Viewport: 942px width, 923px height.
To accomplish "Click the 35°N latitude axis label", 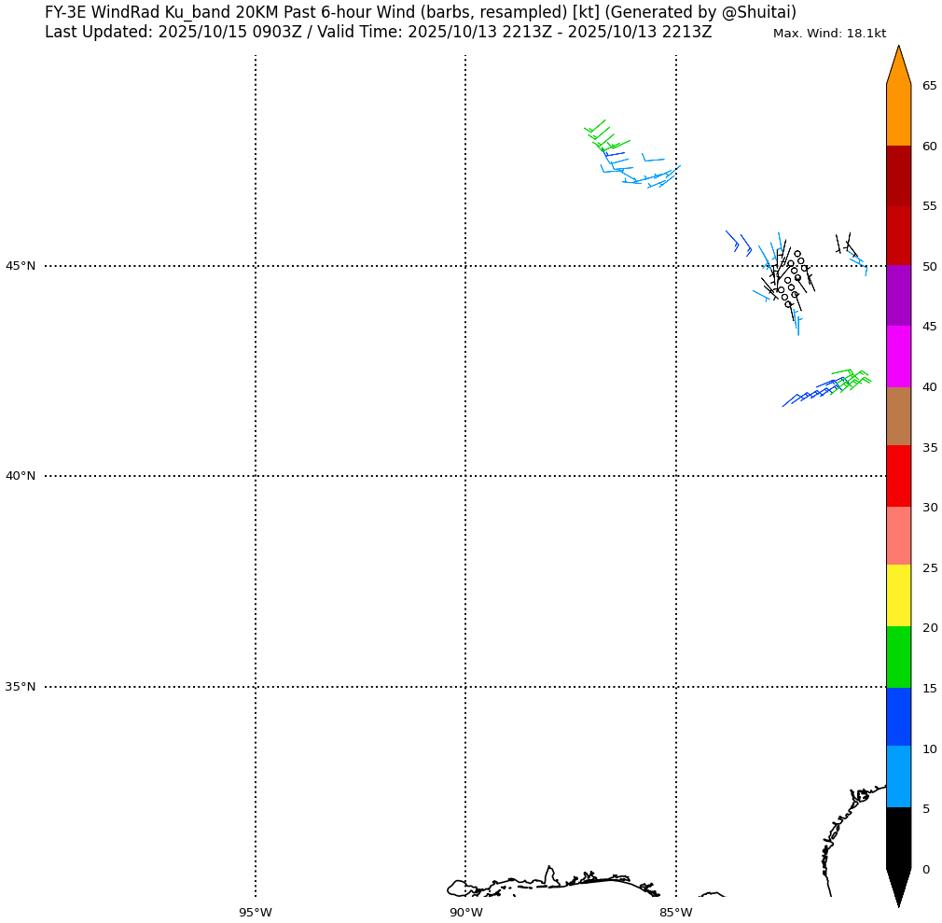I will 21,687.
